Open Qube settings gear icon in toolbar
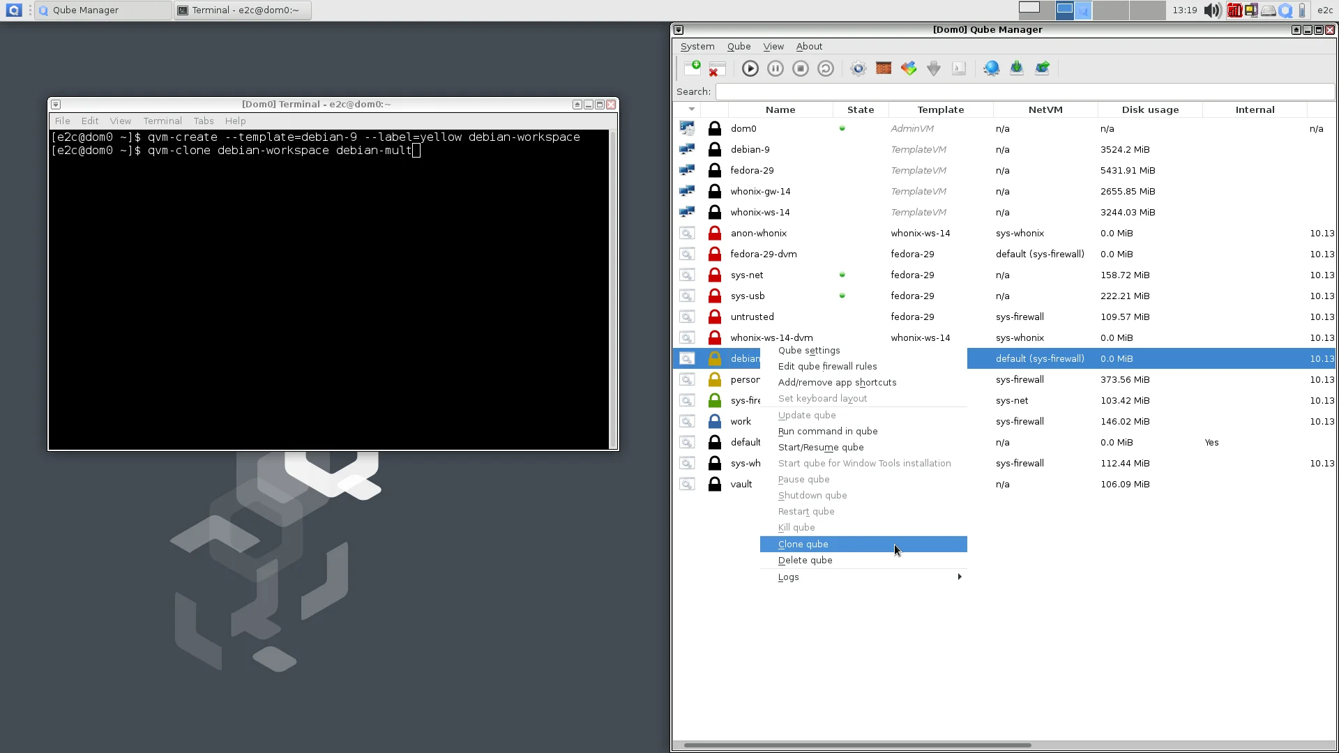This screenshot has width=1339, height=753. point(858,68)
